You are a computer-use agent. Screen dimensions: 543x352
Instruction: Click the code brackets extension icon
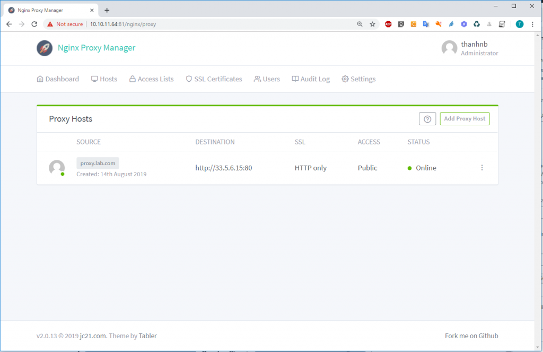tap(502, 24)
